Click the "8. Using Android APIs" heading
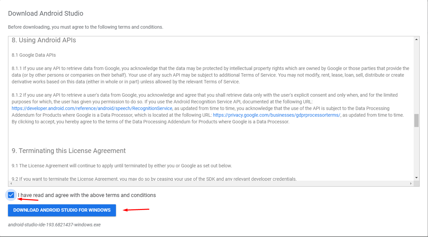The image size is (428, 237). pos(44,40)
